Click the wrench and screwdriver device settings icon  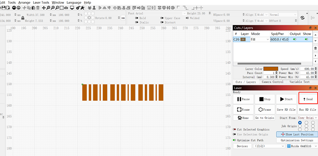(x=82, y=8)
